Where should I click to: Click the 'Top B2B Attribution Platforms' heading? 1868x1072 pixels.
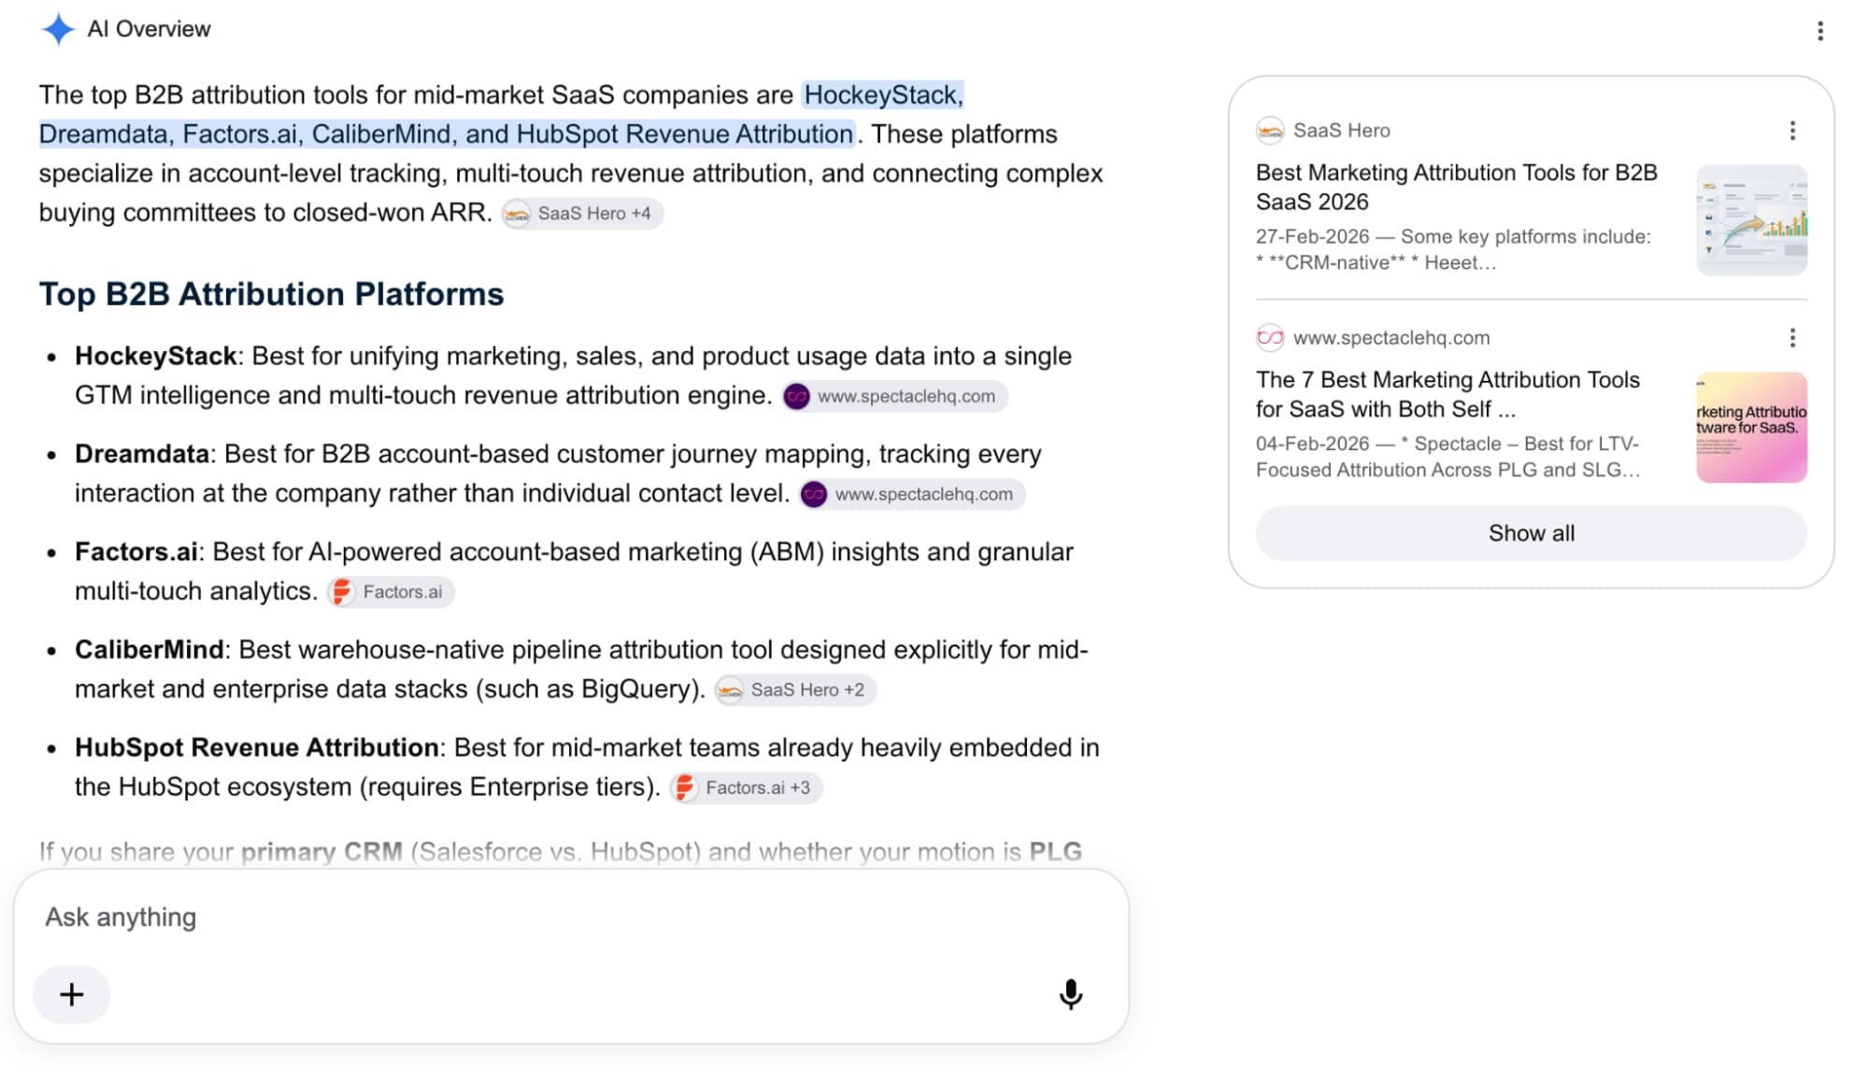click(271, 294)
